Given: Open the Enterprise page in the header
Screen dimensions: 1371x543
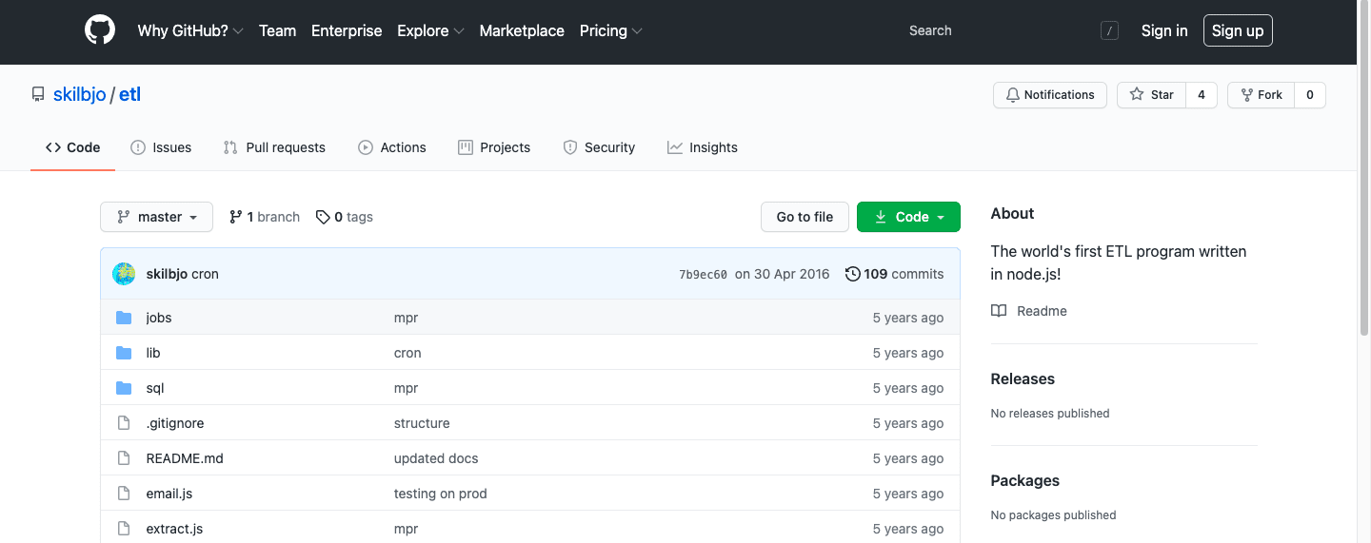Looking at the screenshot, I should (x=347, y=30).
